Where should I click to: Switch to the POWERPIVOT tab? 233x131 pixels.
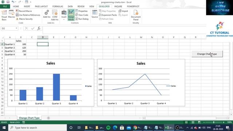(133, 7)
